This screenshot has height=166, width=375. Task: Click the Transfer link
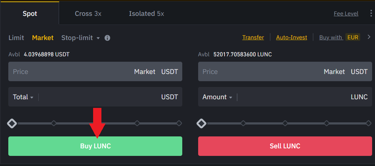[x=253, y=38]
